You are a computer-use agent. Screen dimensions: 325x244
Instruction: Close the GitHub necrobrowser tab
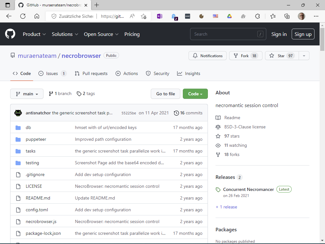pyautogui.click(x=86, y=5)
